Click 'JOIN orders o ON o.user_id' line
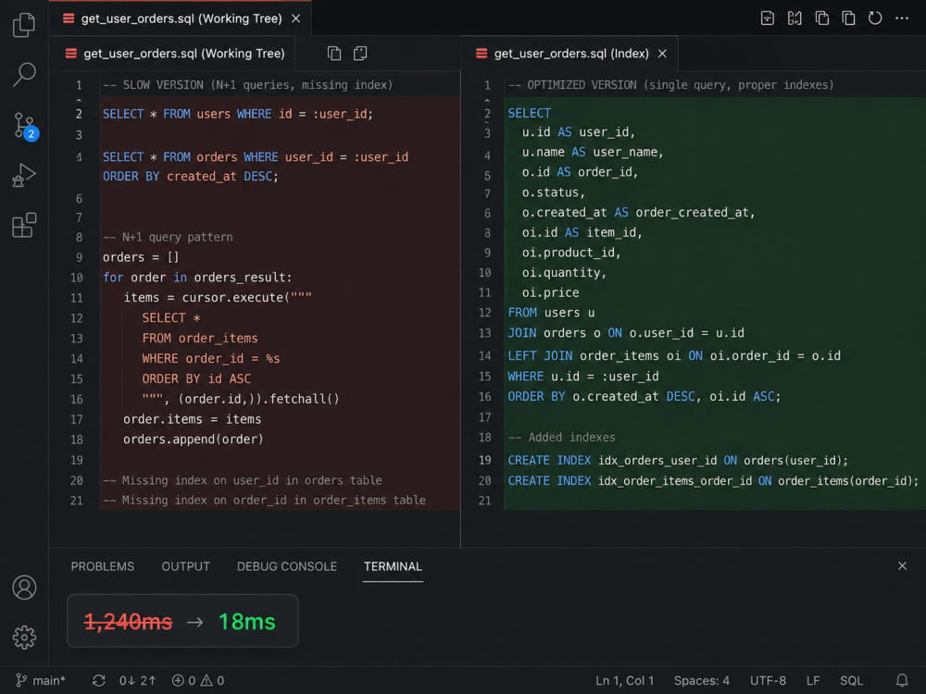926x694 pixels. (626, 333)
